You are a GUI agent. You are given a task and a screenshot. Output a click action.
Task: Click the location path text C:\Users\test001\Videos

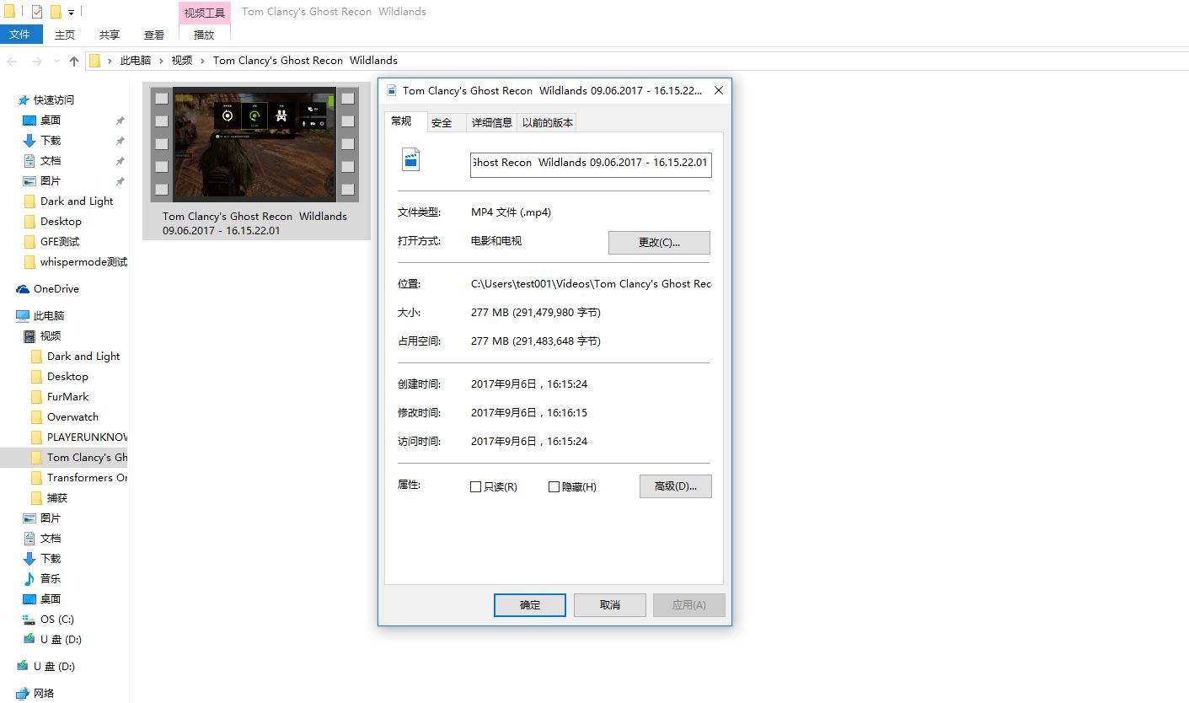[591, 284]
